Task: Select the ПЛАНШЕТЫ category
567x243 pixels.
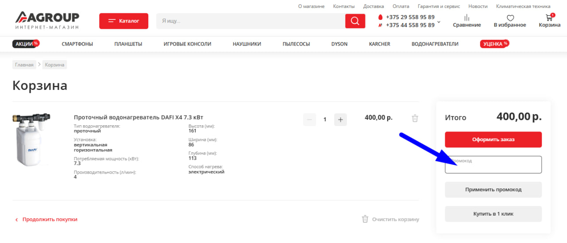Action: tap(128, 44)
